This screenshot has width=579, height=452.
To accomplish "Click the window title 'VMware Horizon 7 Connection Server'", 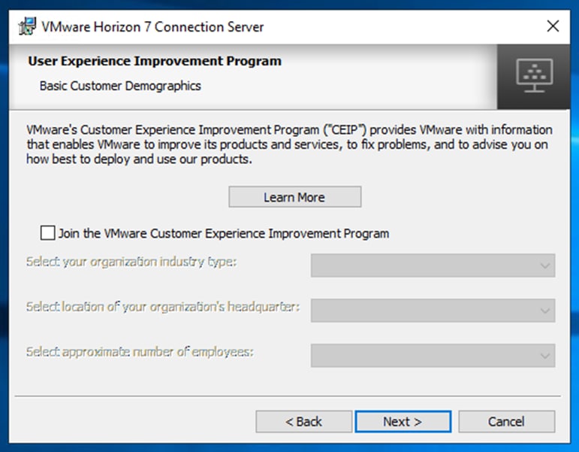I will [x=152, y=27].
